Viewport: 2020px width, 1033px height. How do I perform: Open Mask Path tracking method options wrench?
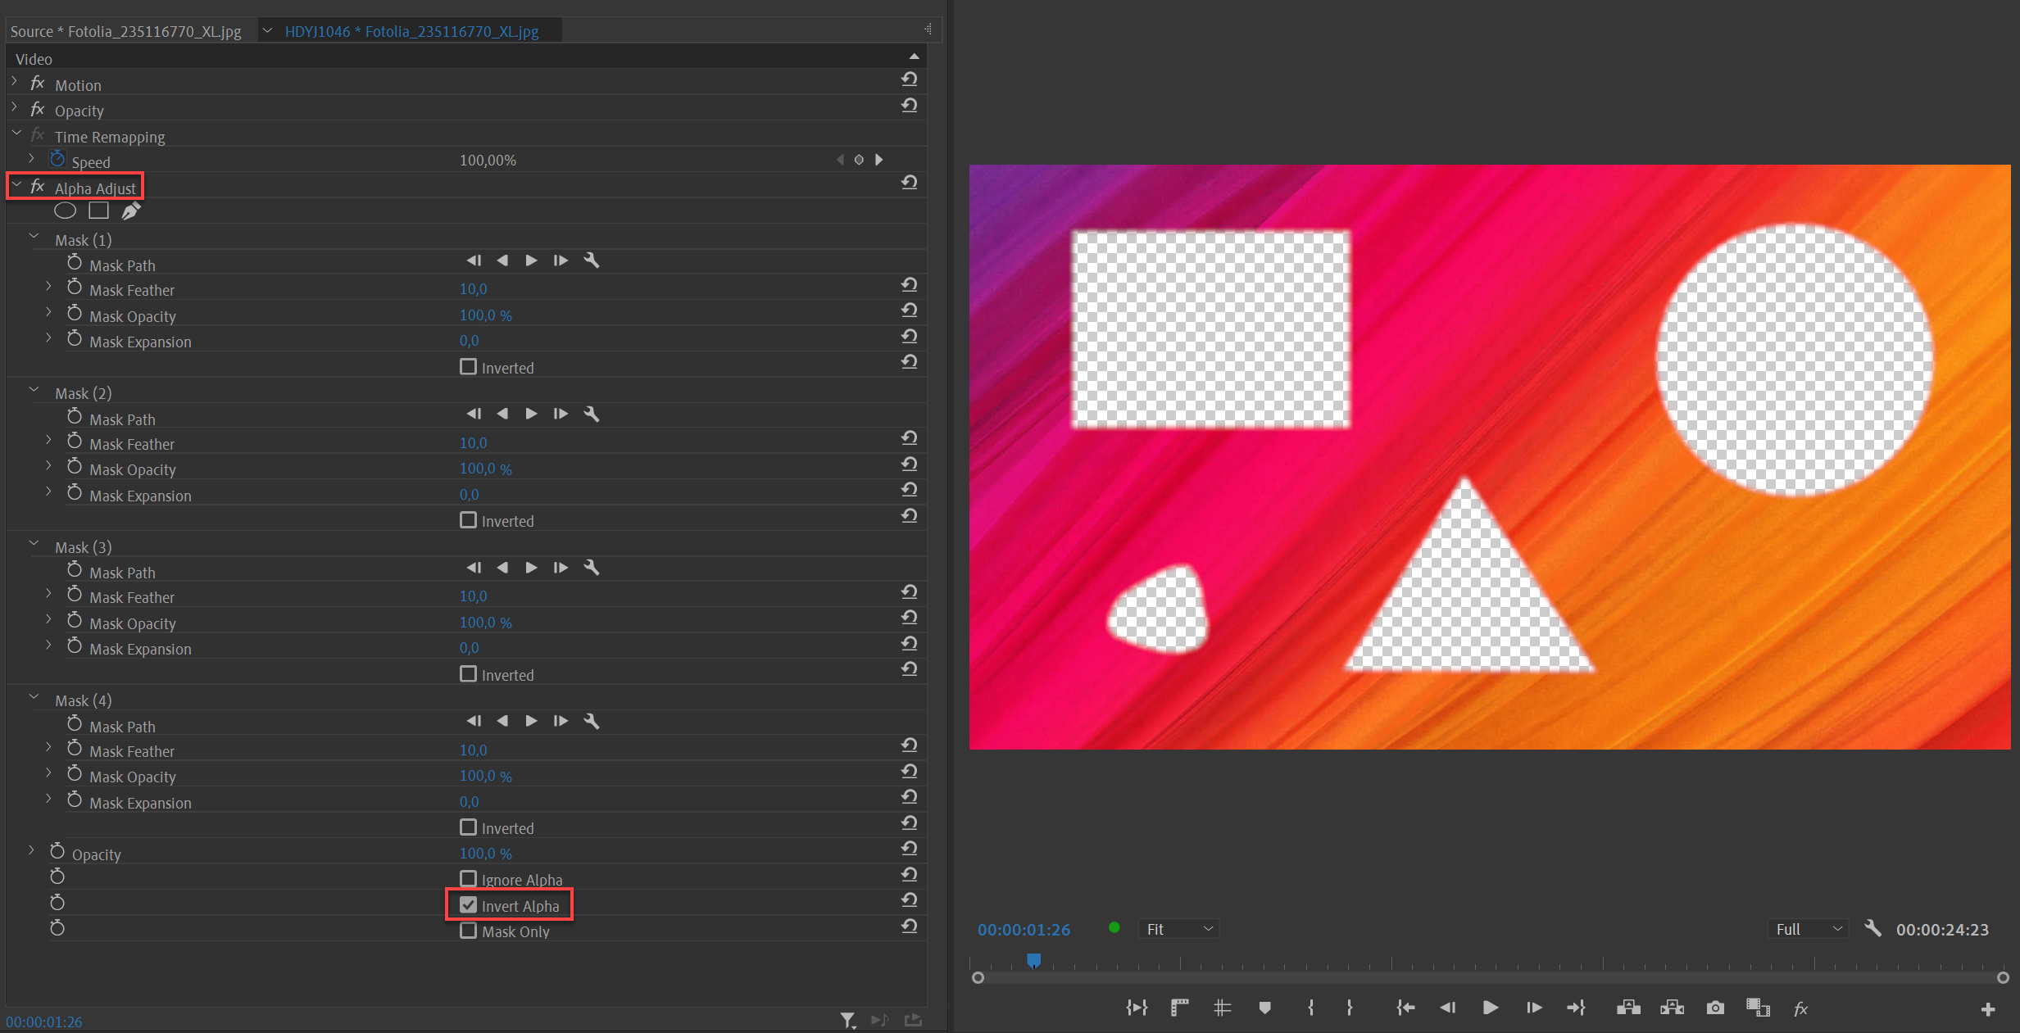pyautogui.click(x=592, y=261)
